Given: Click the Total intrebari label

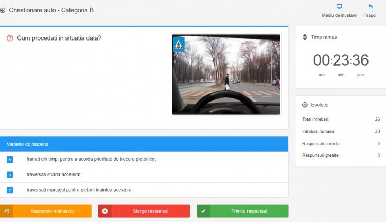Looking at the screenshot, I should (315, 119).
